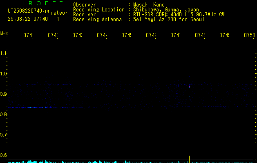This screenshot has width=257, height=163.
Task: Select the observer name Masaki Kano
Action: [149, 5]
